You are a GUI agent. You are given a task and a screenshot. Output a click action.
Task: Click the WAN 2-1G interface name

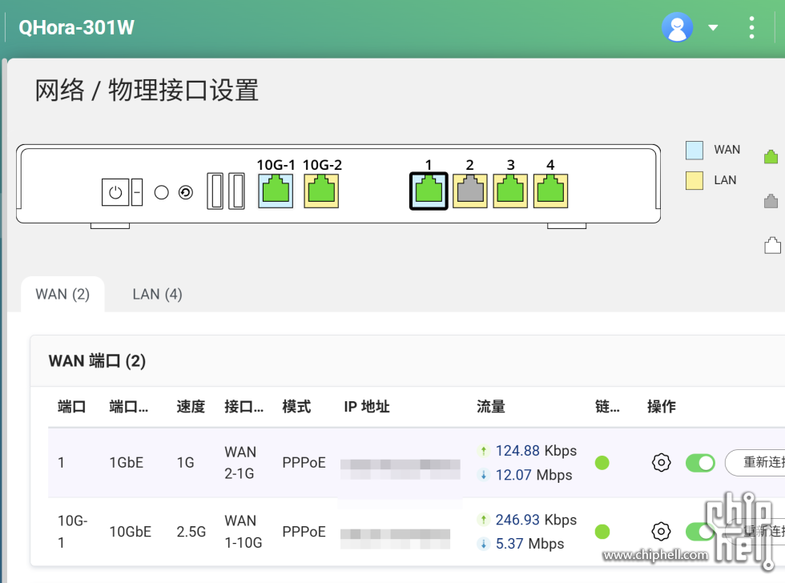tap(240, 462)
